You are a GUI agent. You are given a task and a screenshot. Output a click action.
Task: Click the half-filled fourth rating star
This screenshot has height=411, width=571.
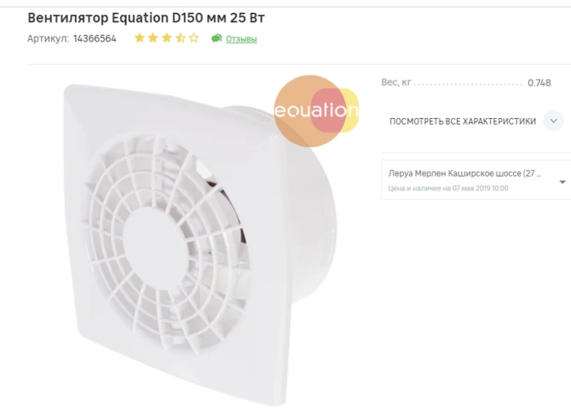point(180,38)
